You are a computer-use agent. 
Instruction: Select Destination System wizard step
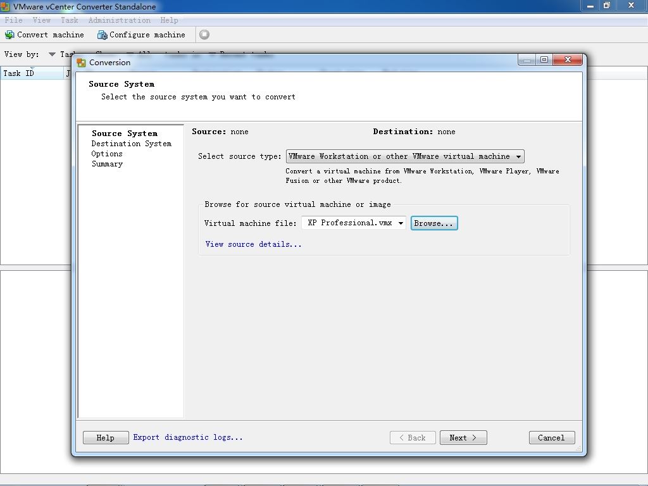[x=132, y=144]
